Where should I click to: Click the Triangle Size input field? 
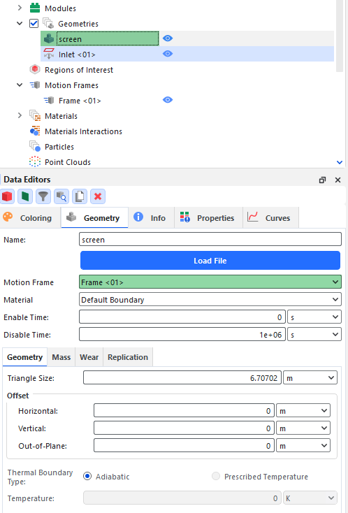click(x=182, y=378)
